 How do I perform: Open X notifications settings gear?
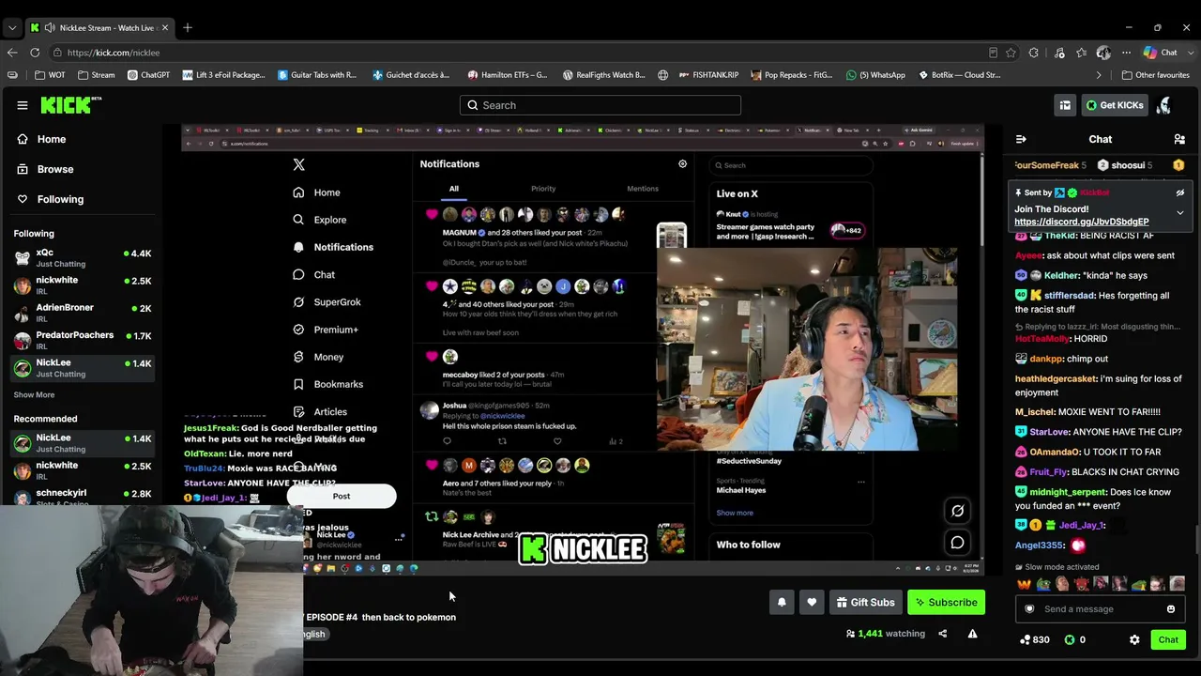(x=682, y=163)
